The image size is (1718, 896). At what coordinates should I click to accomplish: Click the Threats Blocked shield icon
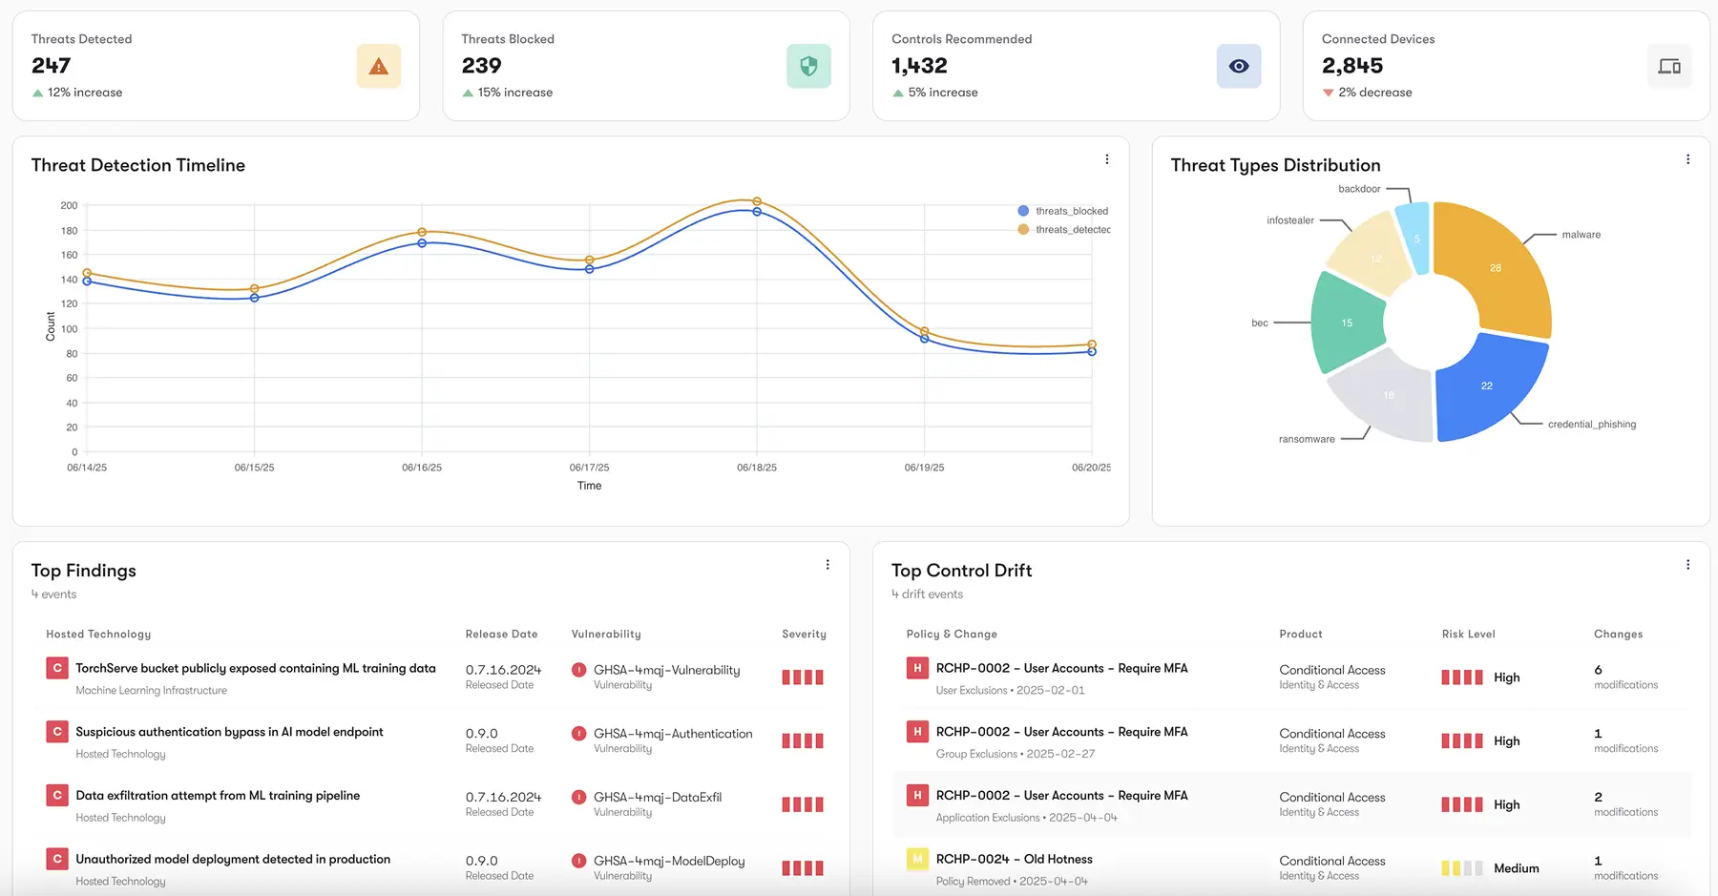(808, 66)
